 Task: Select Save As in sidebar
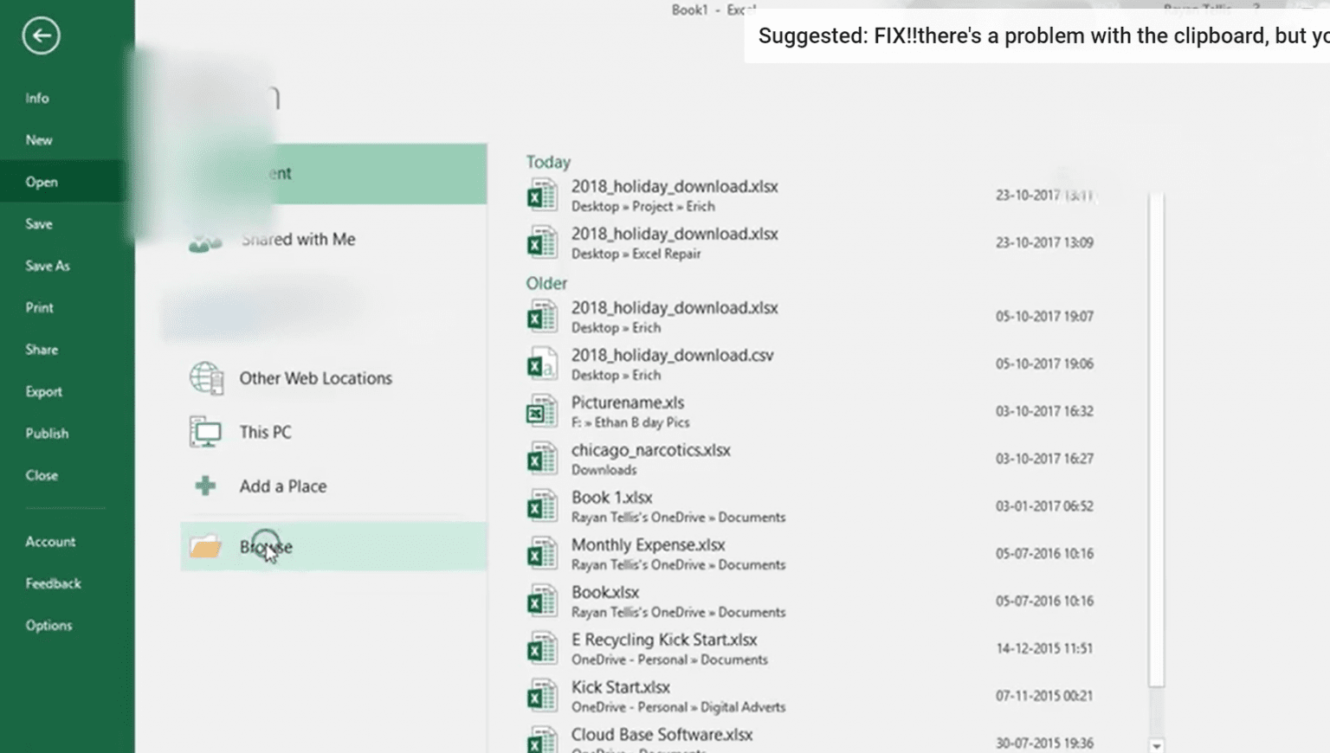tap(48, 266)
